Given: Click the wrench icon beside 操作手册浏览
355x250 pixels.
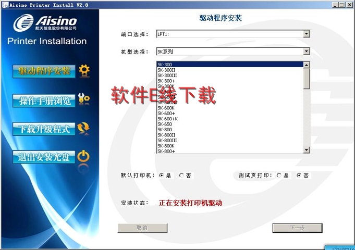Looking at the screenshot, I should [83, 99].
